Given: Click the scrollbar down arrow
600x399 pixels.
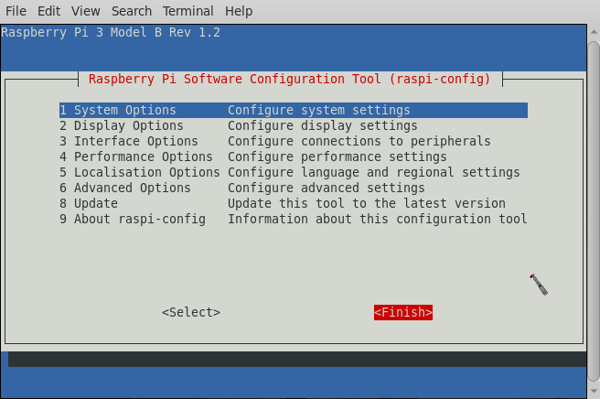Looking at the screenshot, I should 594,391.
